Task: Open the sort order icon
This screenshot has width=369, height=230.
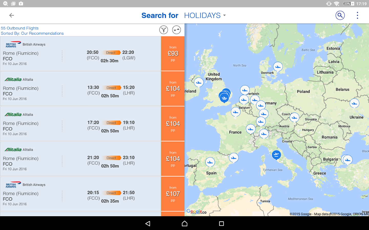Action: click(x=176, y=30)
